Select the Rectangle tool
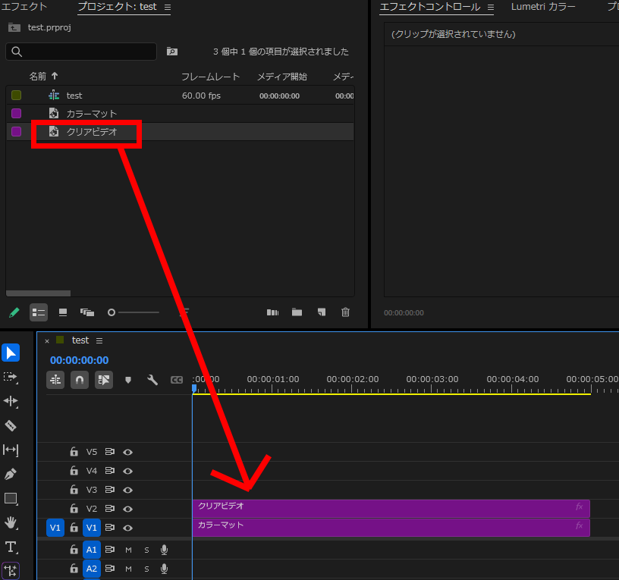Image resolution: width=619 pixels, height=580 pixels. pos(11,499)
